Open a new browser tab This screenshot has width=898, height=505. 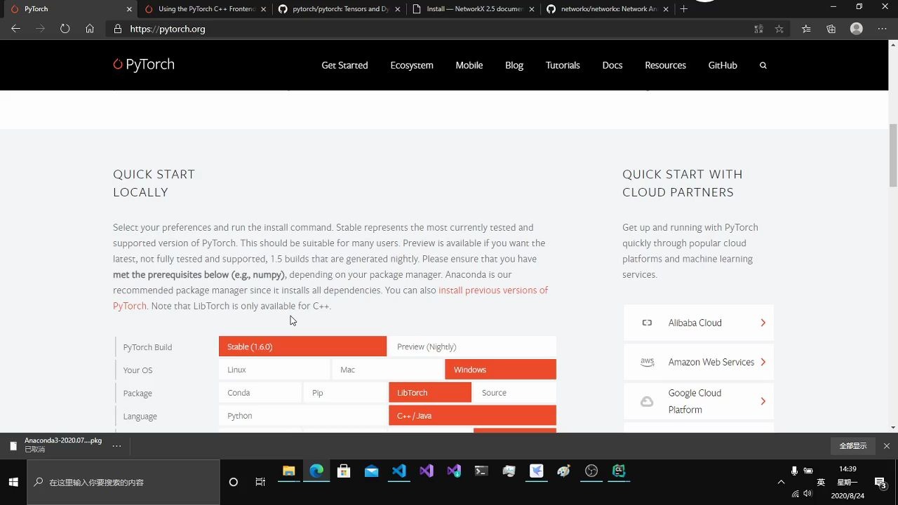pyautogui.click(x=684, y=9)
